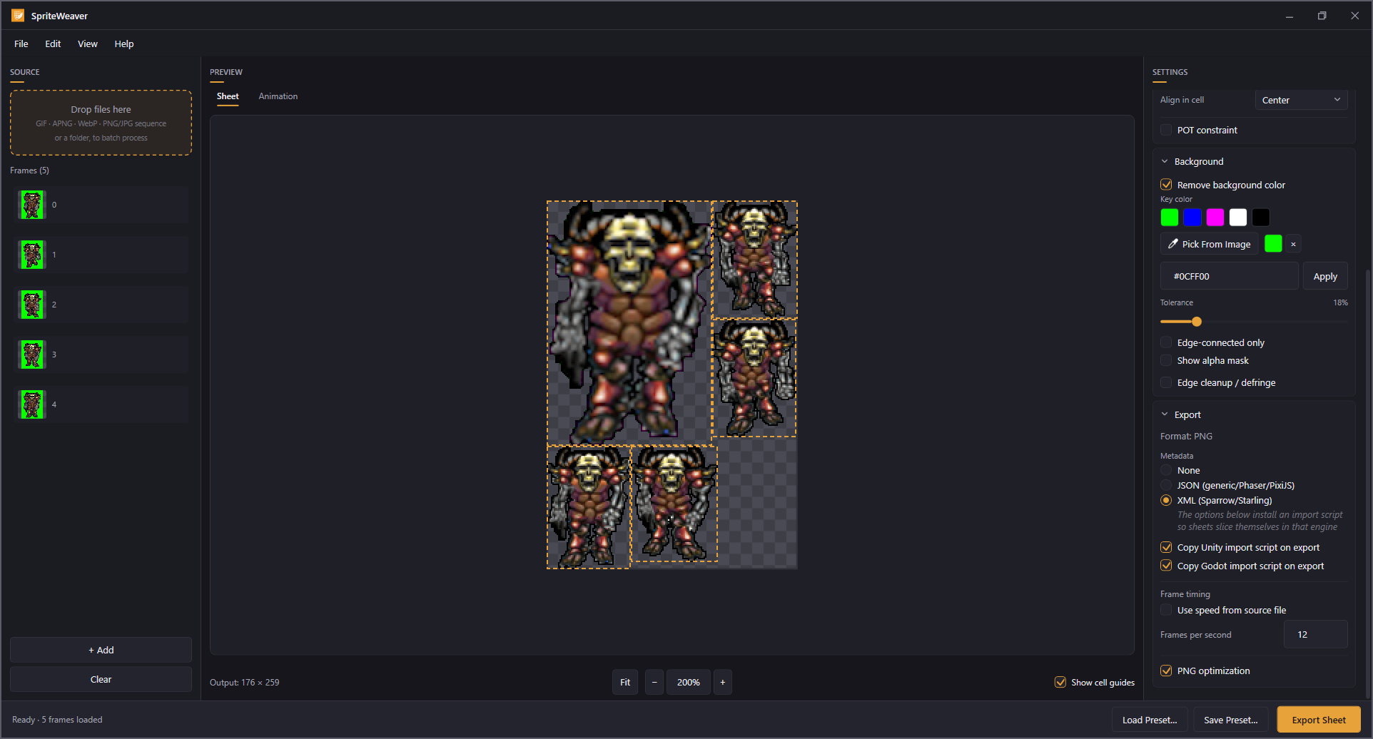This screenshot has width=1373, height=739.
Task: Click the Output: 176 × 259 size text
Action: [244, 683]
